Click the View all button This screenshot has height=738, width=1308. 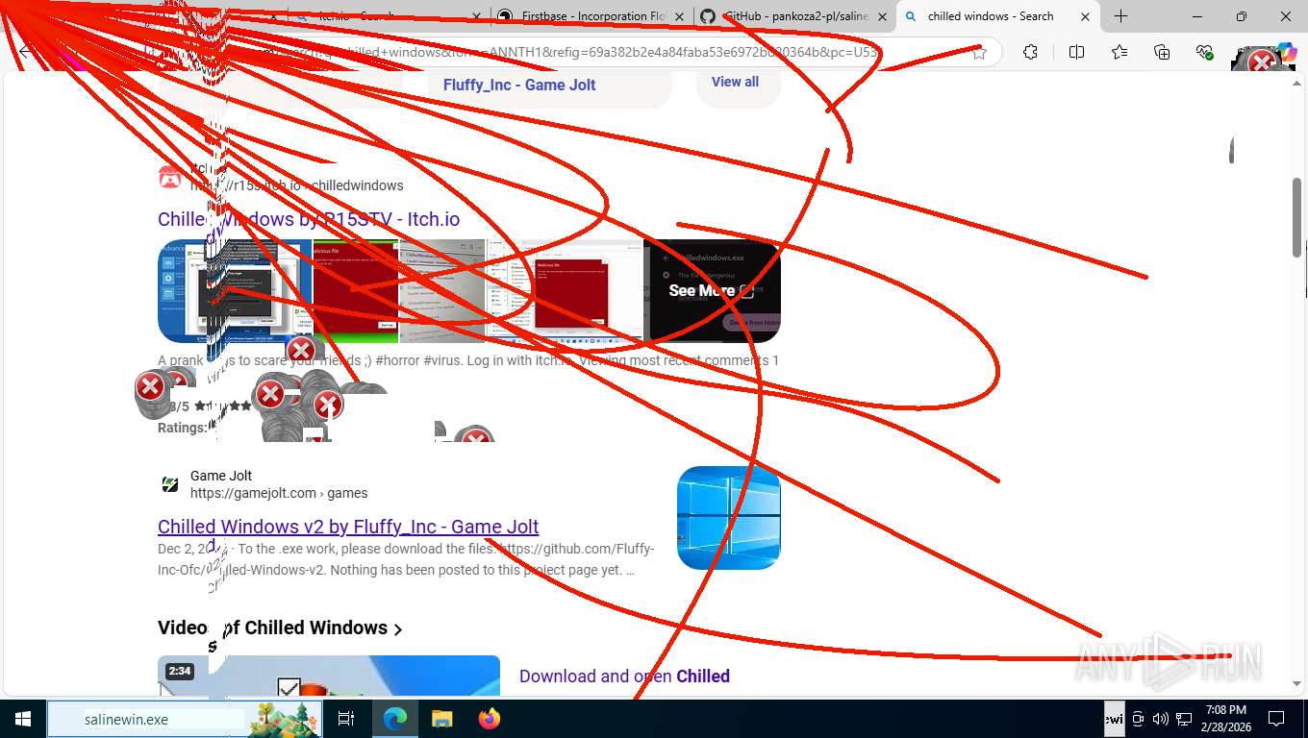735,82
